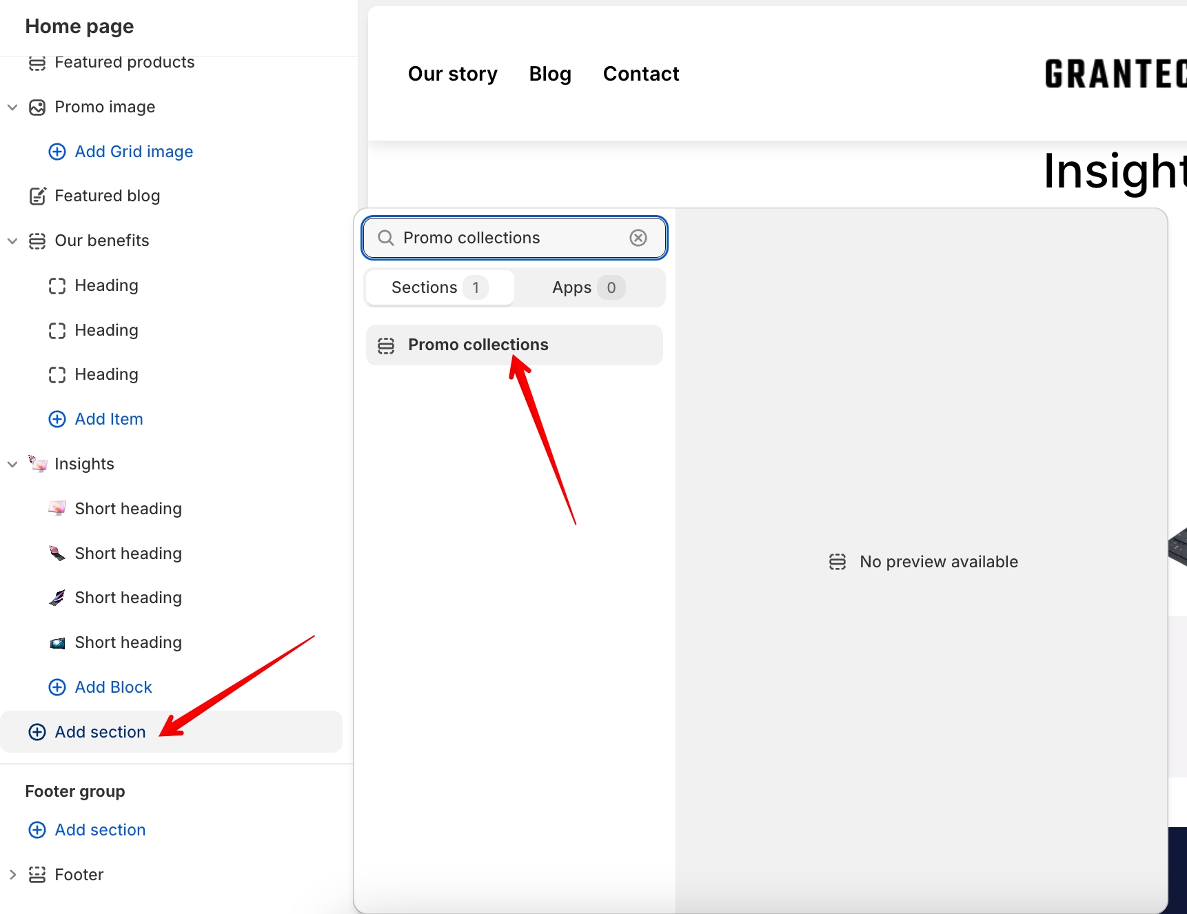Click the Promo image section icon

pos(37,108)
